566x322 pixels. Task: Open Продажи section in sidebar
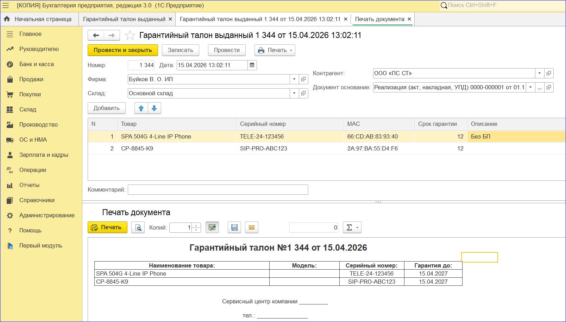pos(31,79)
